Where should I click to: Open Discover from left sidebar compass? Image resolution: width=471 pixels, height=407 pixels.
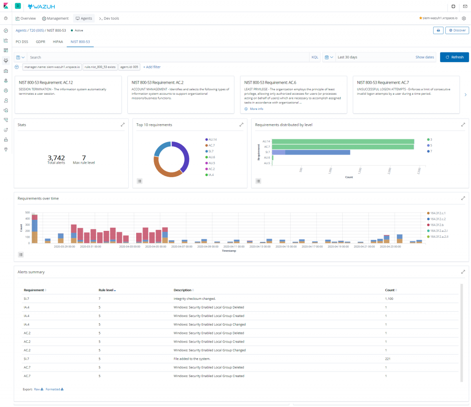tap(6, 31)
